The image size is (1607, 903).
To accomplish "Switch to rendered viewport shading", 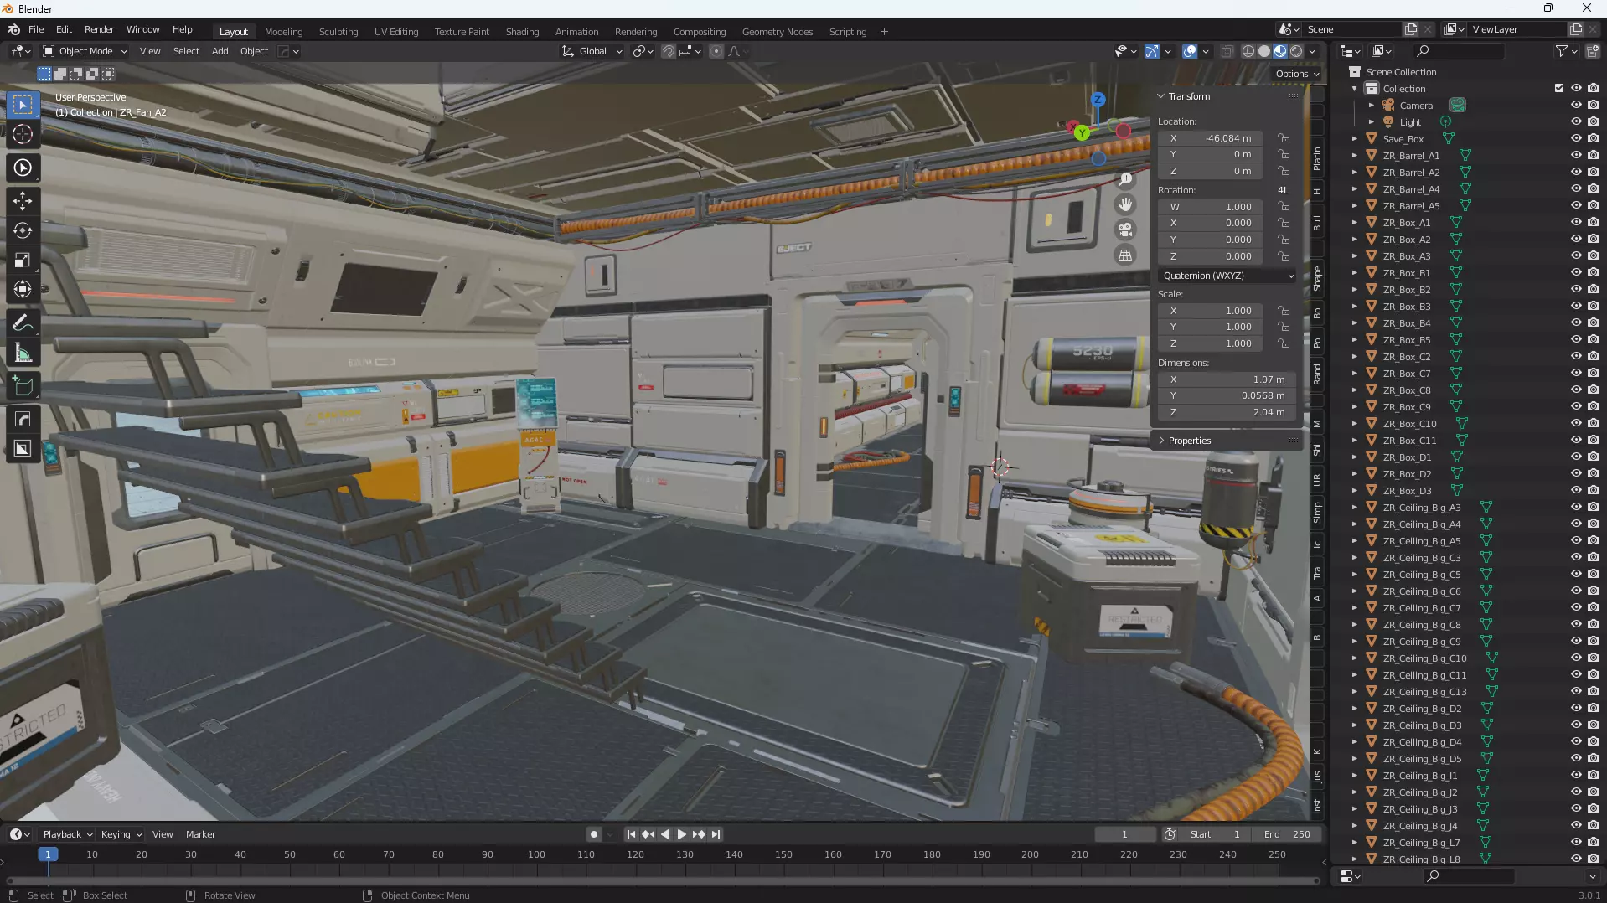I will [1296, 51].
